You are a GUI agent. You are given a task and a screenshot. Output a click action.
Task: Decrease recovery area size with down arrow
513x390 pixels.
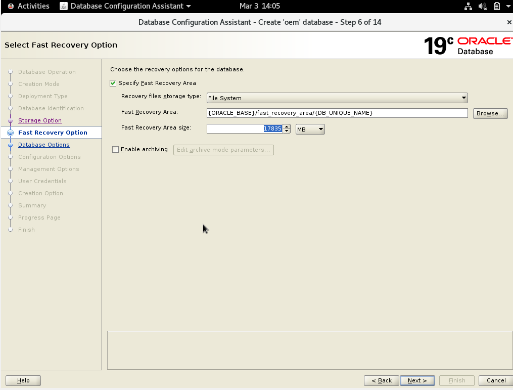pos(287,131)
